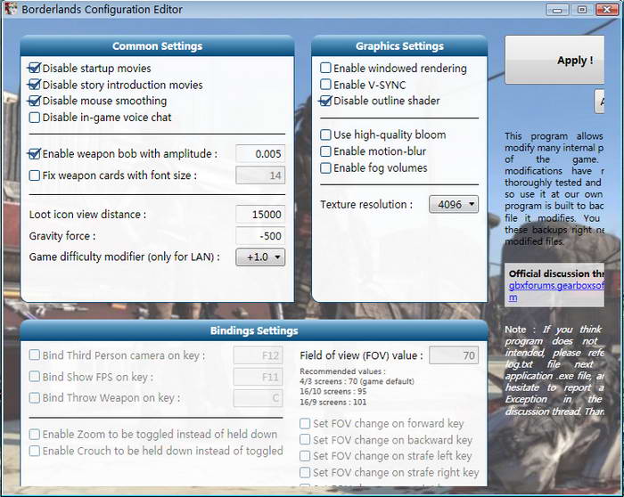Screen dimensions: 624x497
Task: Close the Borderlands Configuration Editor window
Action: (x=607, y=10)
